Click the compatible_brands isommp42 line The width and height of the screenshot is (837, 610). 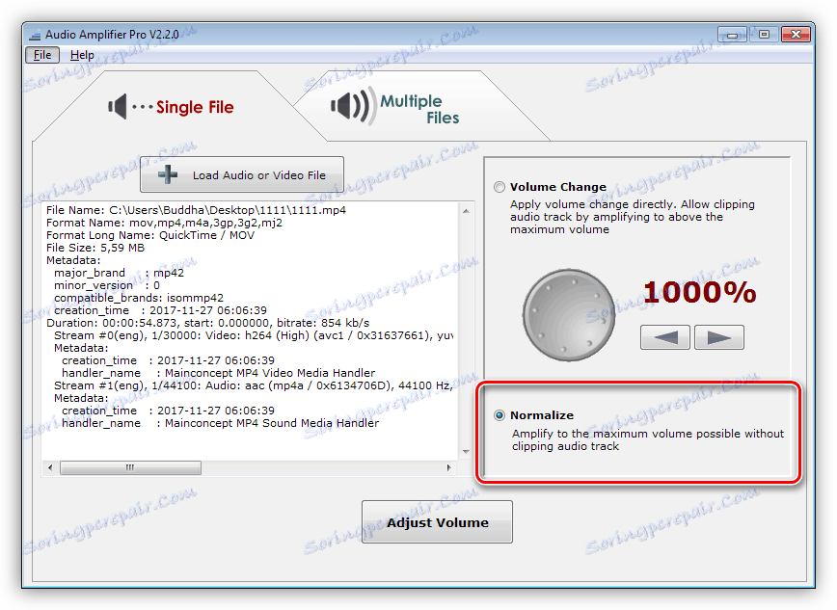pos(139,298)
